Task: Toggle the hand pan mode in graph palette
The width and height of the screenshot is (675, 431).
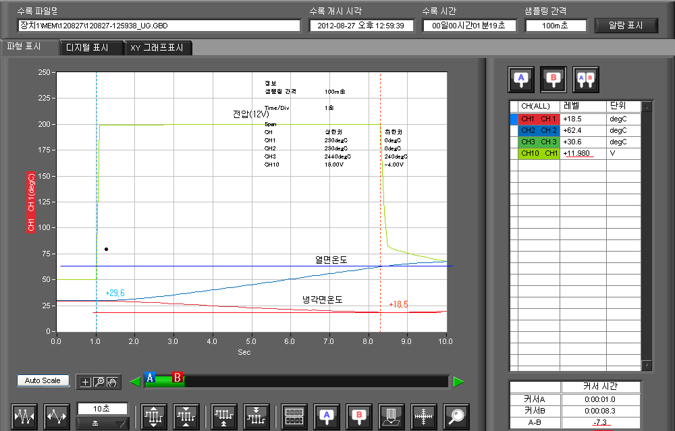Action: (112, 382)
